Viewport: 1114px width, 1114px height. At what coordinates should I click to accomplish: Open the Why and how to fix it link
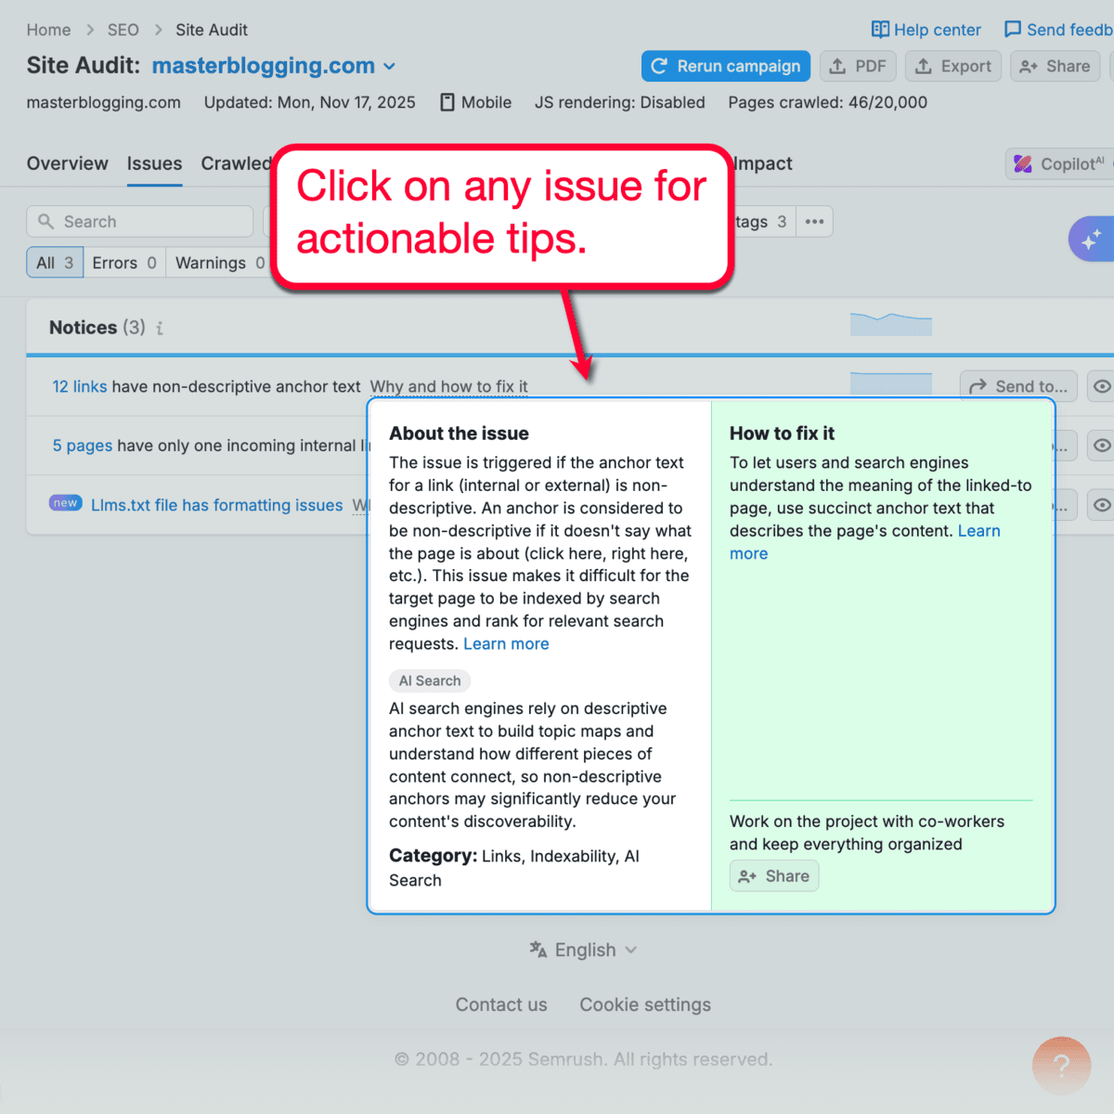(449, 386)
